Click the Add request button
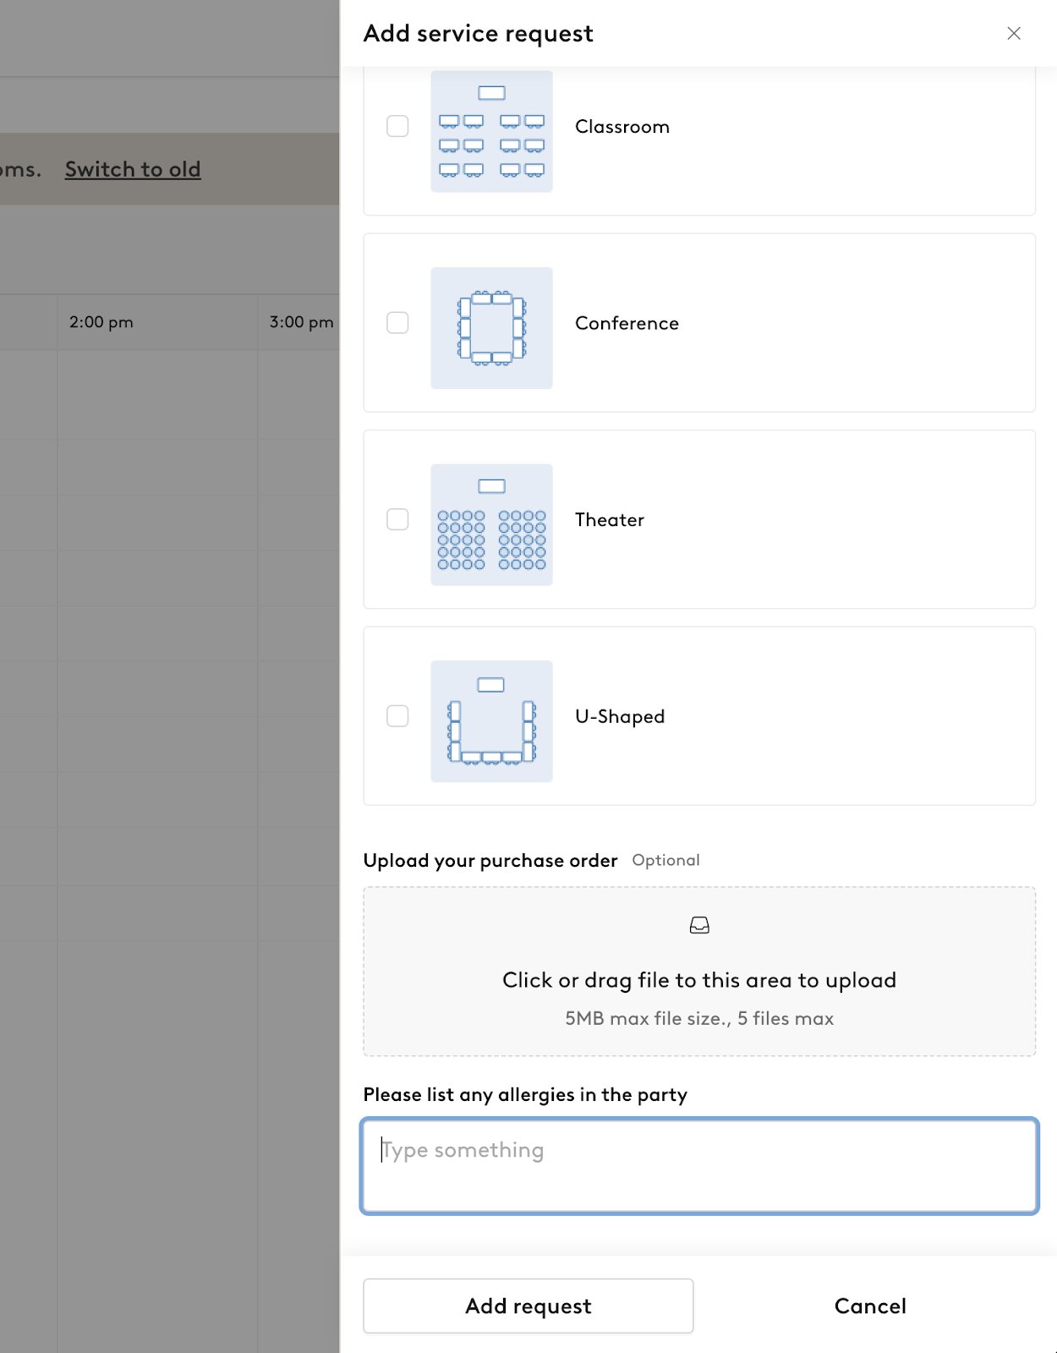This screenshot has width=1057, height=1353. click(528, 1306)
